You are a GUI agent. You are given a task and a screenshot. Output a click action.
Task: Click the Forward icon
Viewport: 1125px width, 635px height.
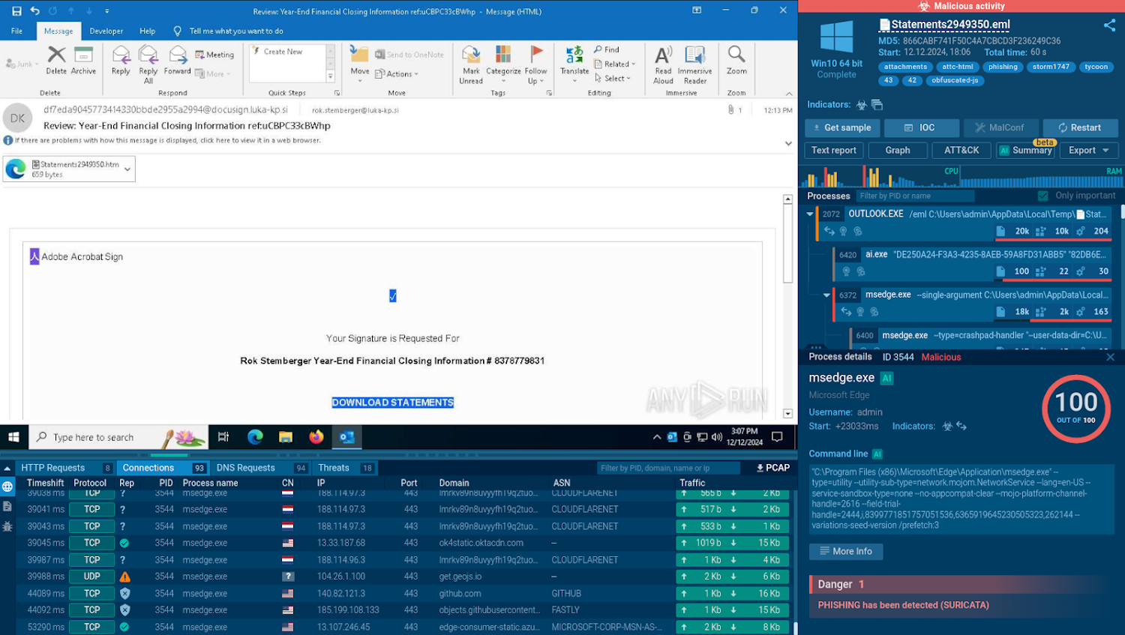178,55
